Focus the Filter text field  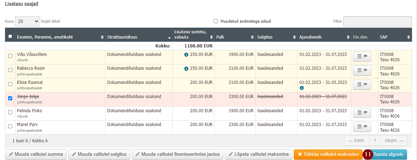click(x=377, y=22)
